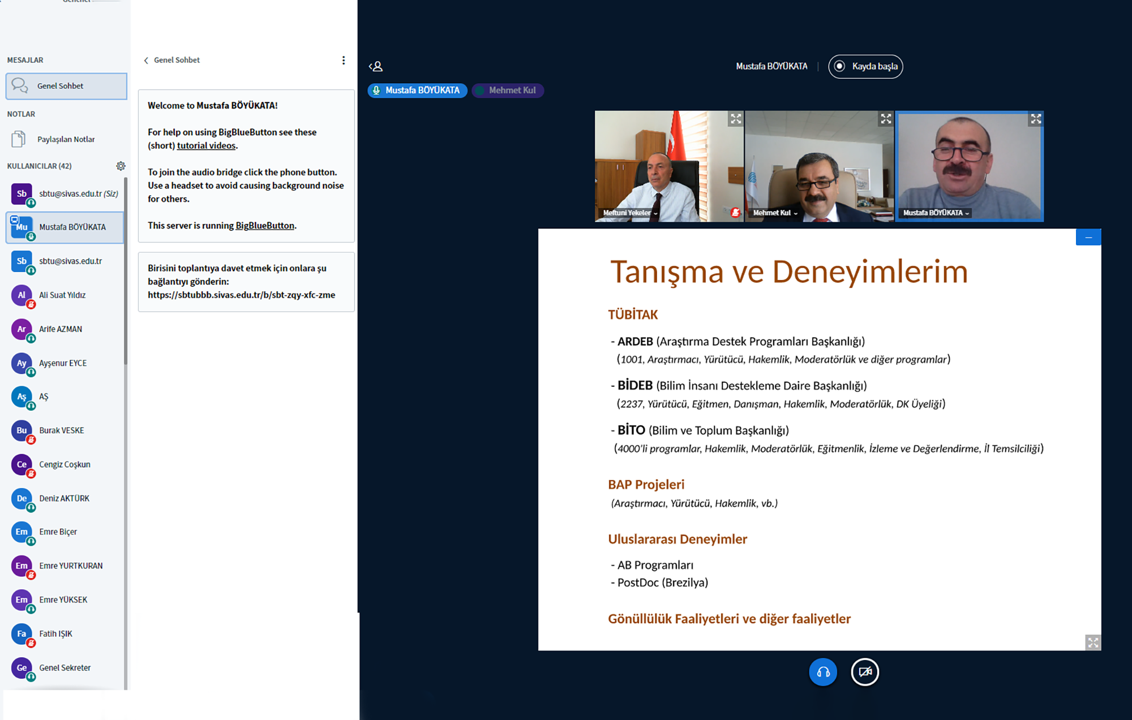
Task: Click Mehmet Kul webcam thumbnail
Action: (x=819, y=166)
